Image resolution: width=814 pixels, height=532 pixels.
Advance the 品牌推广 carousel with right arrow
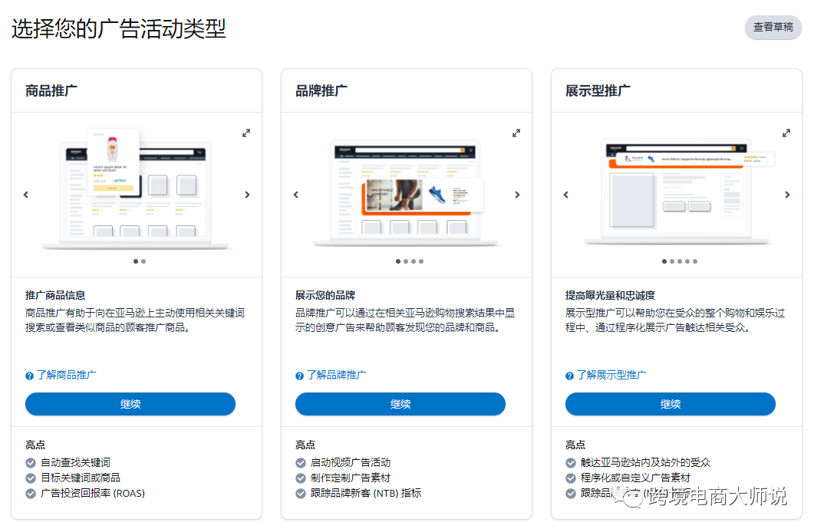coord(517,194)
